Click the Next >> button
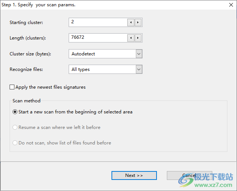237x191 pixels. point(134,175)
